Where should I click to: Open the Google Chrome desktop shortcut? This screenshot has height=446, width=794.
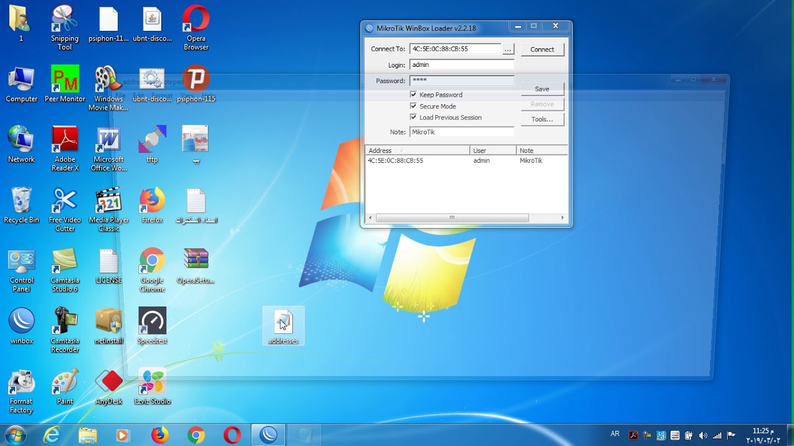click(x=152, y=270)
